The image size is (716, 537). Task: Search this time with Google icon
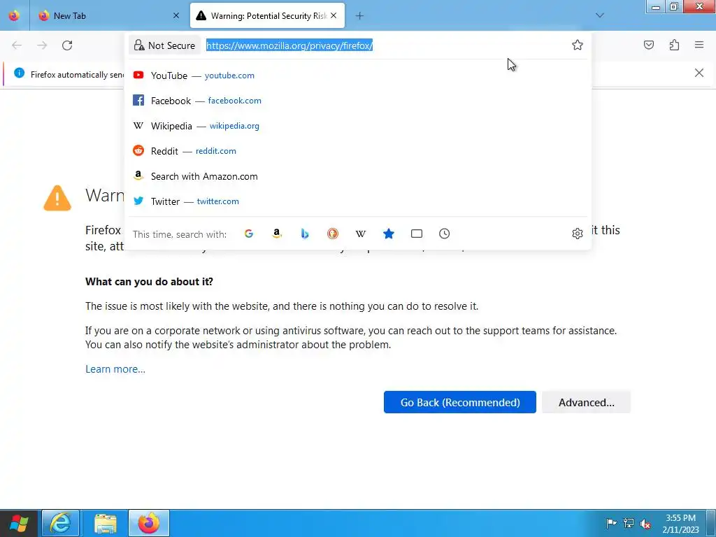coord(249,234)
